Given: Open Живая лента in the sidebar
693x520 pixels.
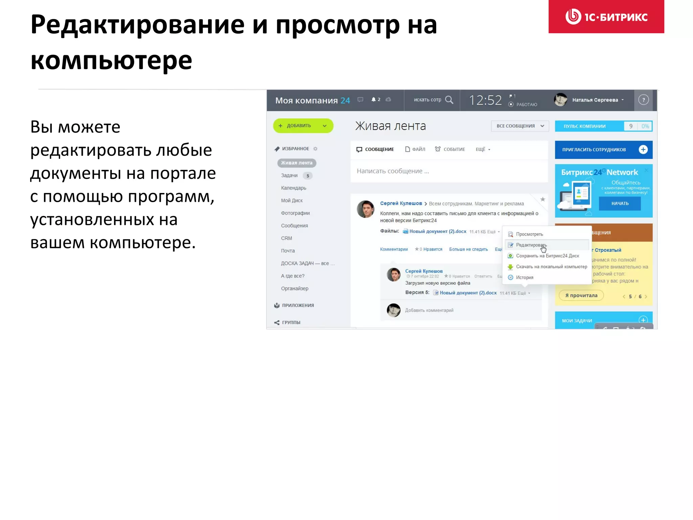Looking at the screenshot, I should [297, 163].
